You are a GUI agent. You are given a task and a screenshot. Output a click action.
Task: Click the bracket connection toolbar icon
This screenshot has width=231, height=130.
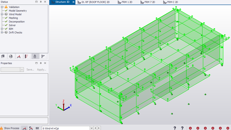[43, 56]
